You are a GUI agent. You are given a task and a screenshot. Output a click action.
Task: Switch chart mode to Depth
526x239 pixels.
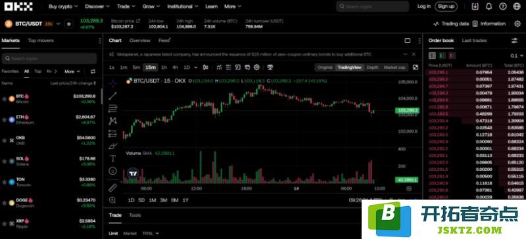click(x=372, y=68)
